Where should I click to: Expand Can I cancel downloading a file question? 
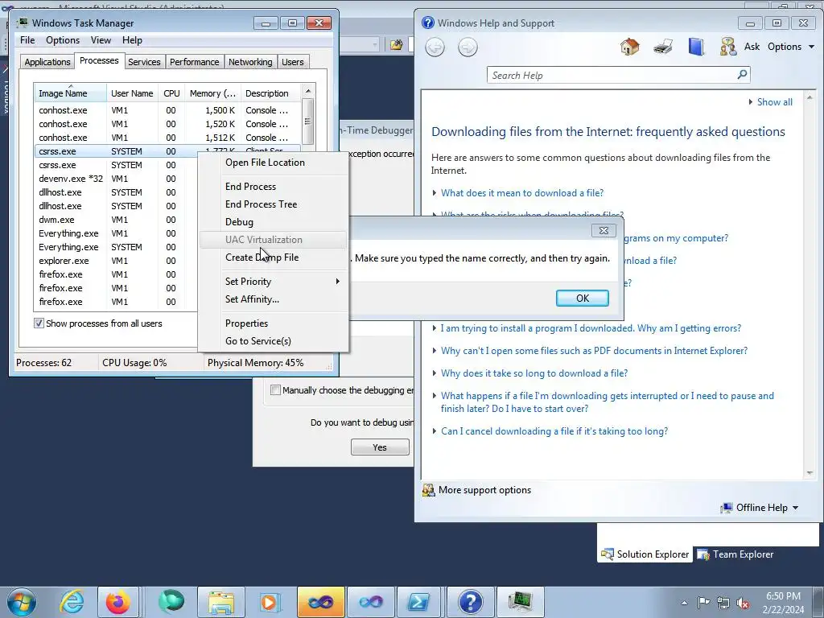[554, 431]
